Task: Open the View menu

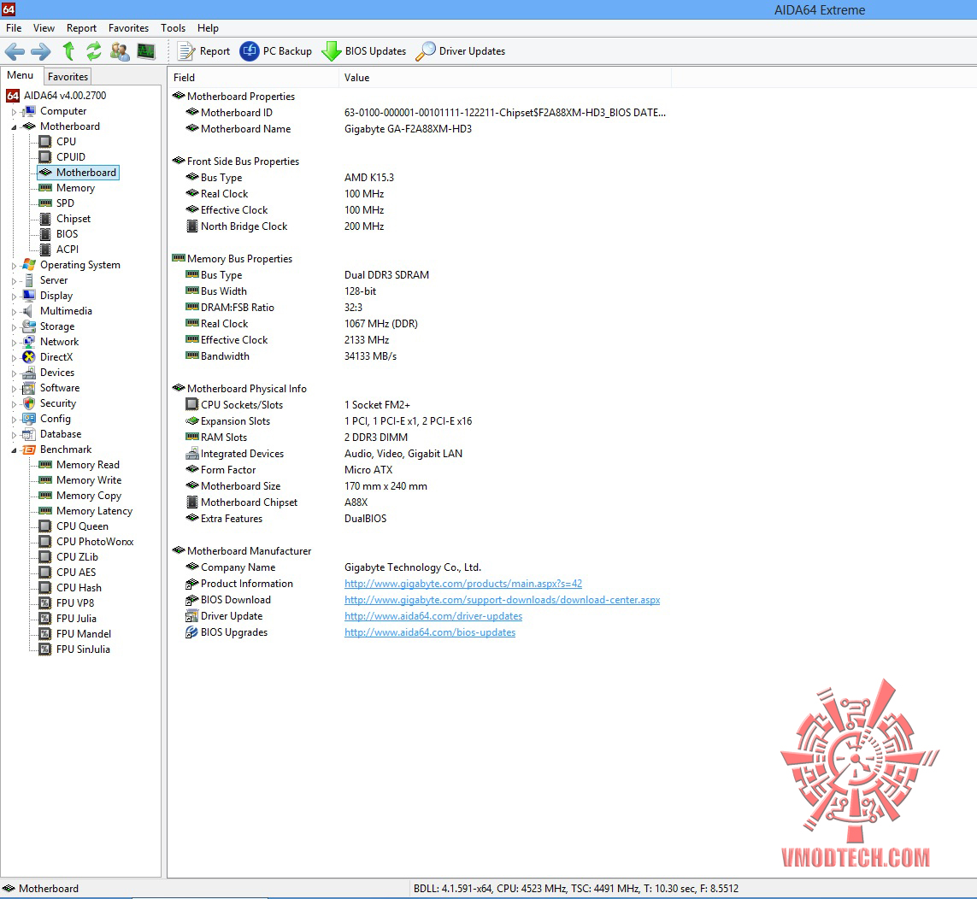Action: 44,28
